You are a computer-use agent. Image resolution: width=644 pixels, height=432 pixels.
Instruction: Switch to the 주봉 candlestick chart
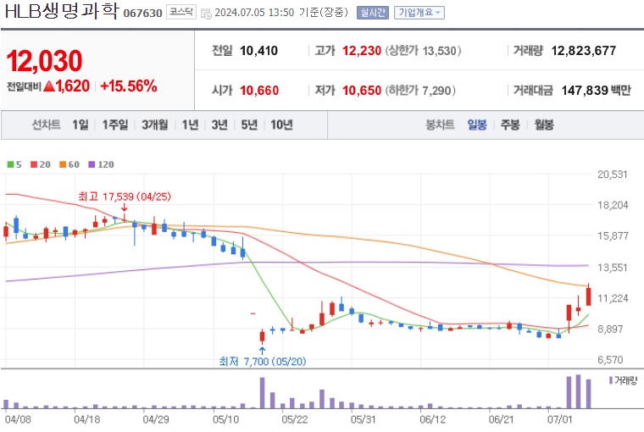tap(510, 125)
